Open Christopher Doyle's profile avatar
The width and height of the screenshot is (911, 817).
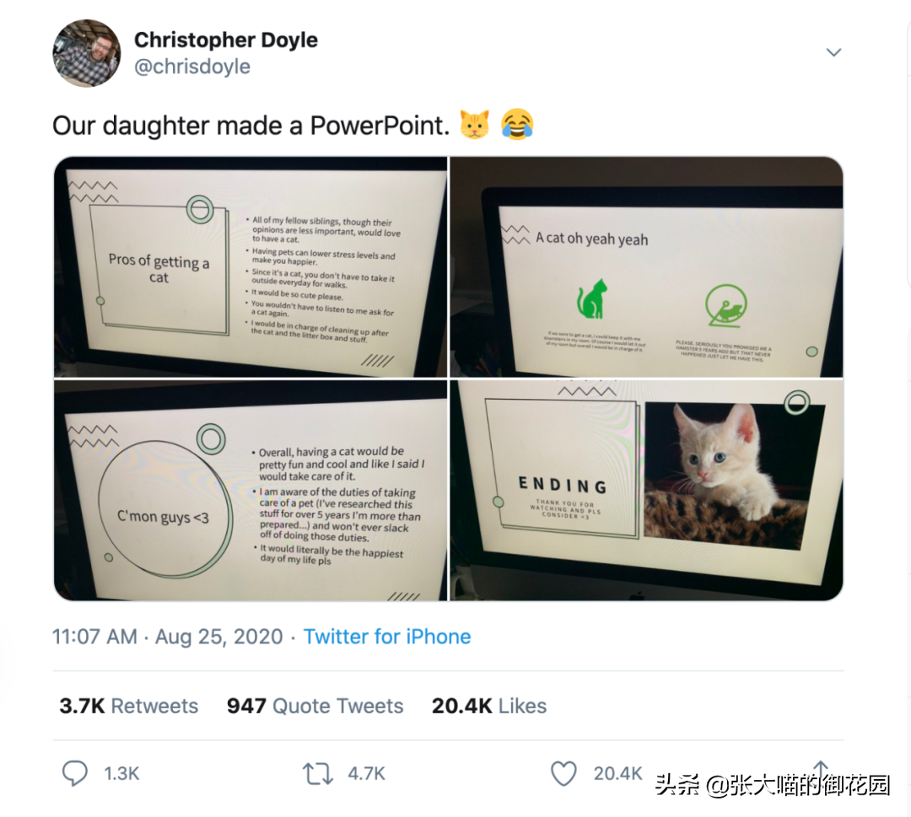pos(87,53)
